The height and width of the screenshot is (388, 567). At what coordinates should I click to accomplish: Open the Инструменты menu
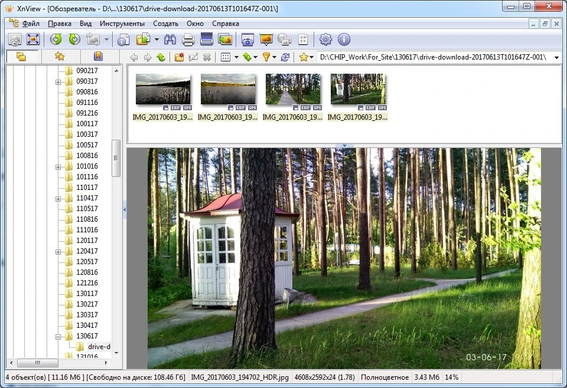click(122, 24)
